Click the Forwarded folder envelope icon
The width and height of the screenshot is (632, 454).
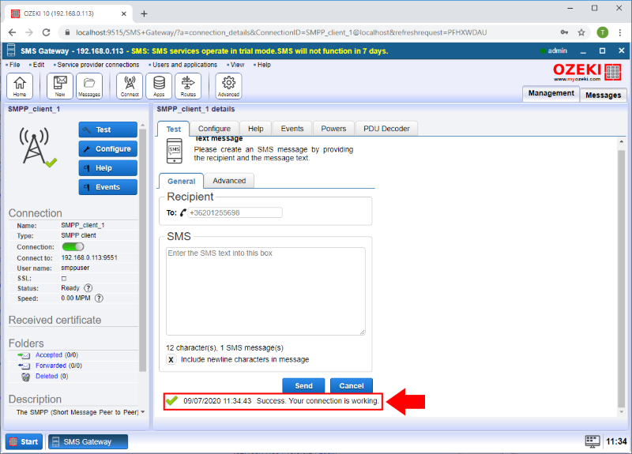point(24,366)
